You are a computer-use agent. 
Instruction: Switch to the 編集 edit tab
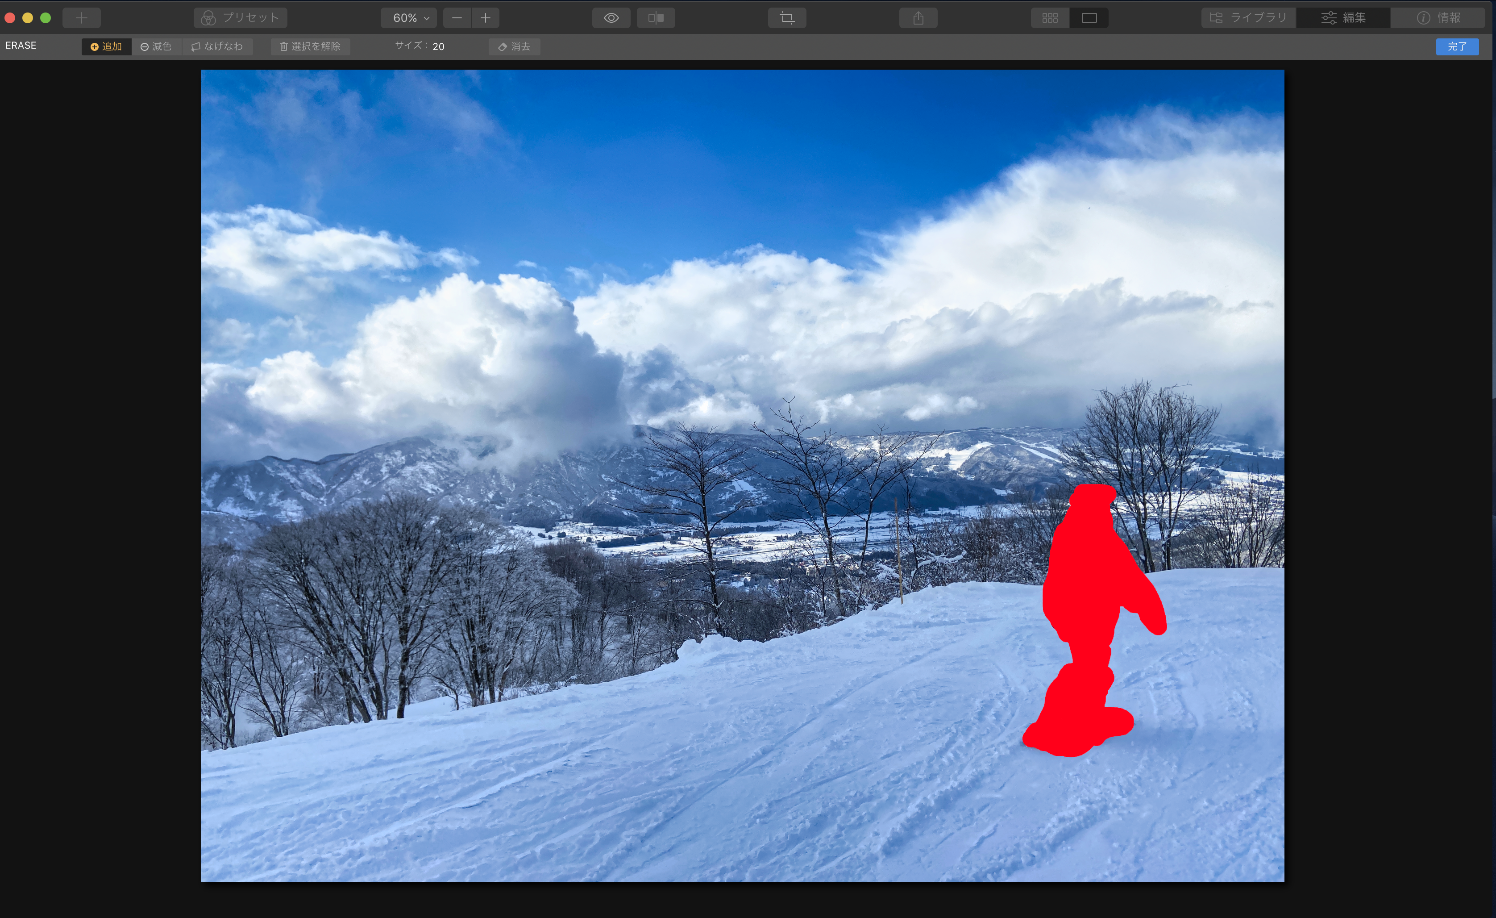coord(1343,18)
